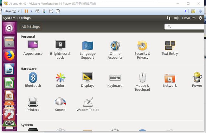
Task: Open Text Entry settings
Action: point(170,48)
